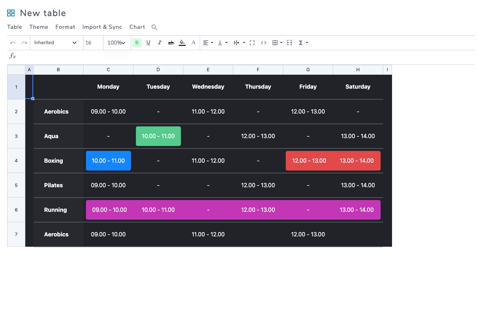
Task: Expand the horizontal alignment dropdown arrow
Action: click(x=212, y=43)
